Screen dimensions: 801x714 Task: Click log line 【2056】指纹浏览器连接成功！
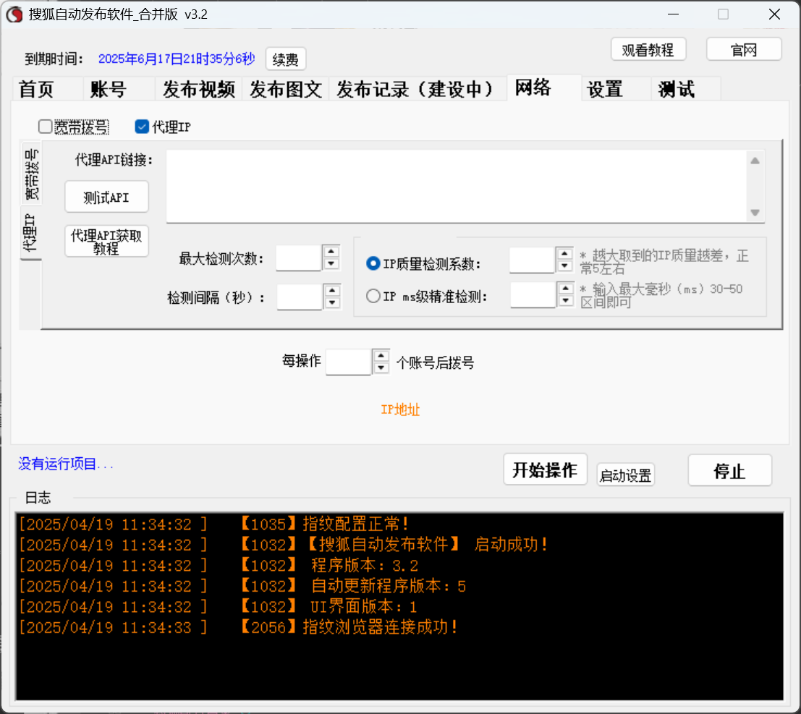pos(349,627)
